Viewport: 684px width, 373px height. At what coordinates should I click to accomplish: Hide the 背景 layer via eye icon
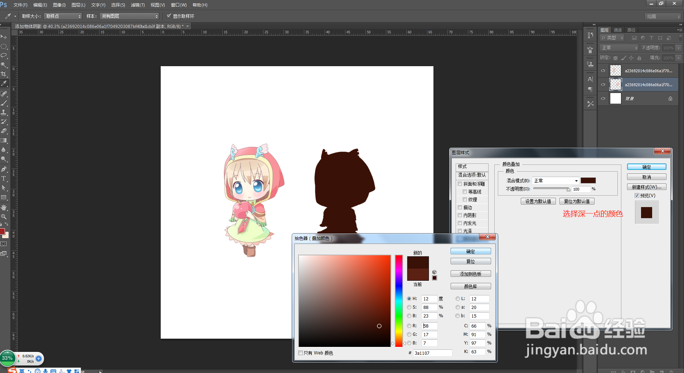603,99
